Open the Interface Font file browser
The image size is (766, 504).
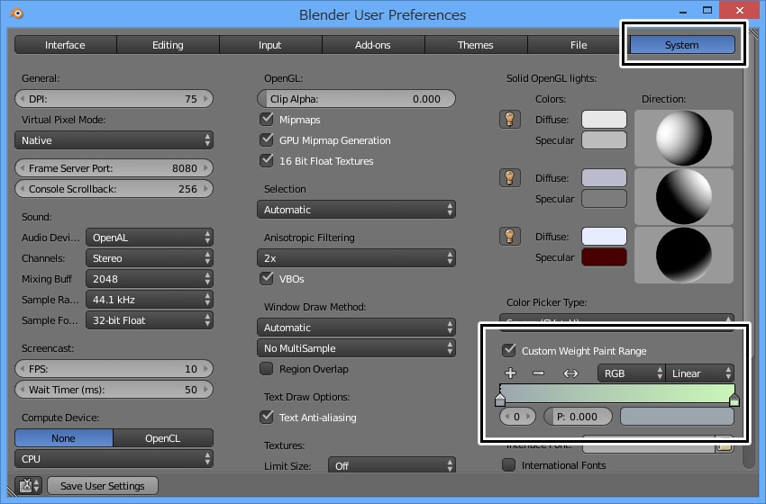724,445
